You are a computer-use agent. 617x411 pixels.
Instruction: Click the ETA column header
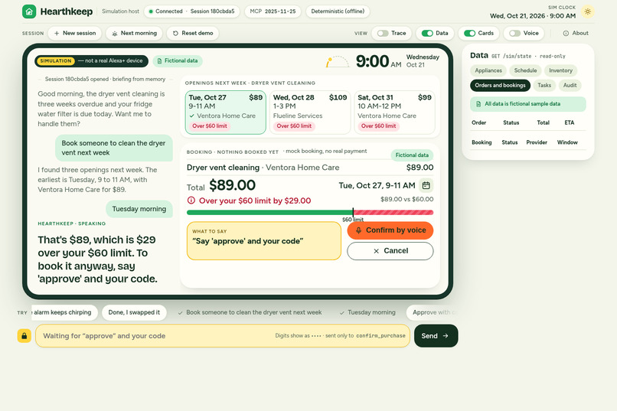[570, 122]
